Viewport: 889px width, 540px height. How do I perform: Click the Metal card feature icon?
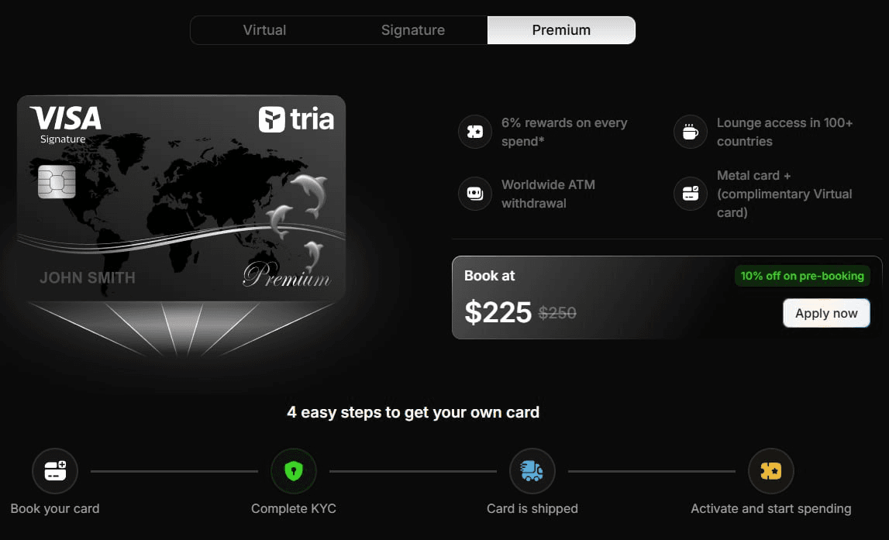coord(690,194)
